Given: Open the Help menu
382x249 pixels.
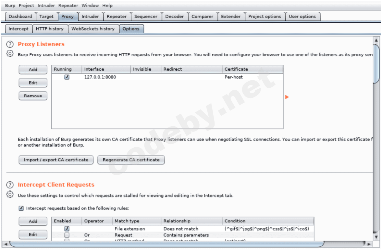Looking at the screenshot, I should coord(107,6).
